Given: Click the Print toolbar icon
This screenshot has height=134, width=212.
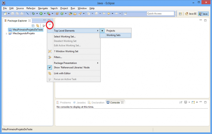Looking at the screenshot, I should [x=22, y=13].
